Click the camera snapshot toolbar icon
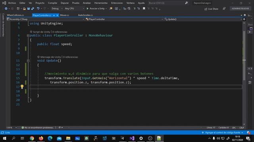254x142 pixels. click(116, 9)
